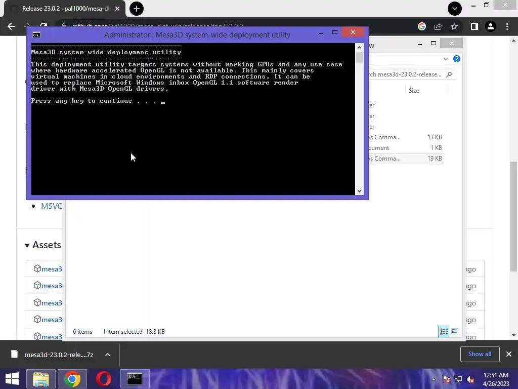Viewport: 518px width, 389px height.
Task: Click the Chrome new tab plus button
Action: click(x=137, y=9)
